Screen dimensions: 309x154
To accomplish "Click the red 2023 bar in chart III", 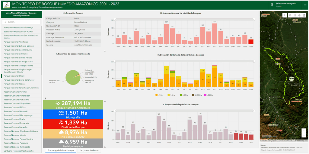I will coord(251,42).
